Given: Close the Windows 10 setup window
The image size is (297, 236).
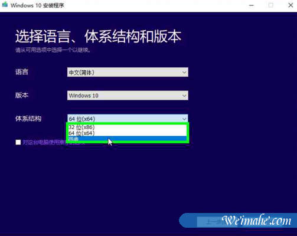Looking at the screenshot, I should (x=291, y=5).
